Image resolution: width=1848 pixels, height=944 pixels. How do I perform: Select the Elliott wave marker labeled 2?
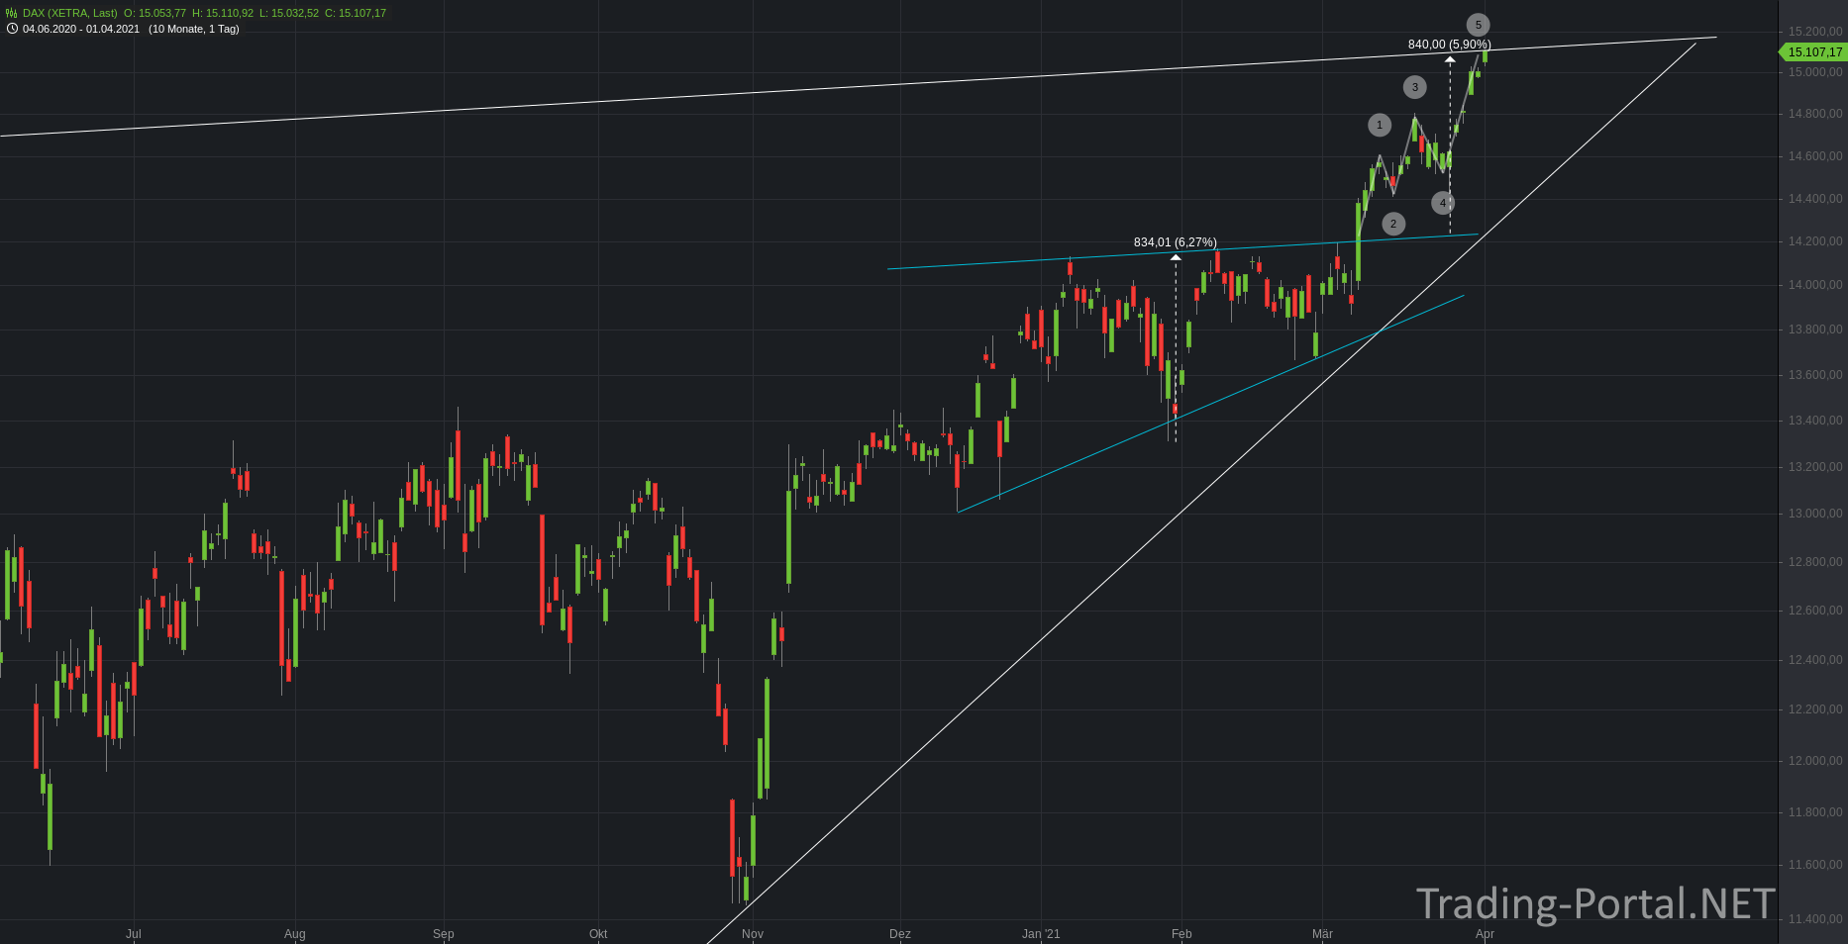[1393, 224]
